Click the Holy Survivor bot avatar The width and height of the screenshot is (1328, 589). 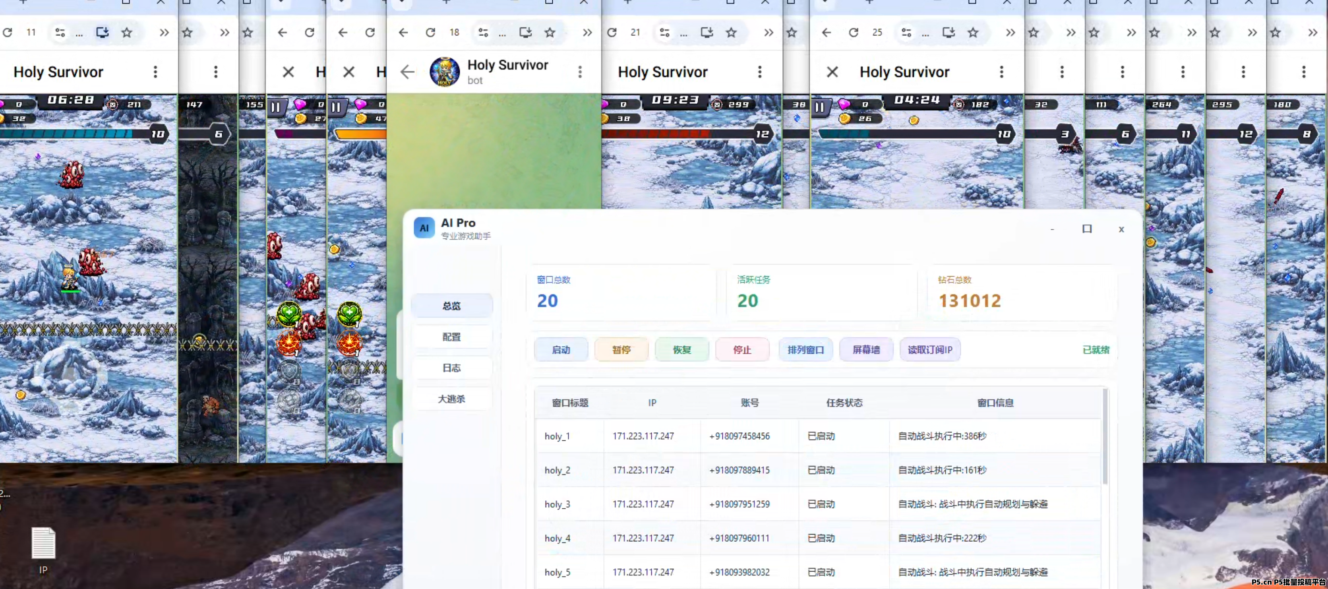(x=444, y=72)
